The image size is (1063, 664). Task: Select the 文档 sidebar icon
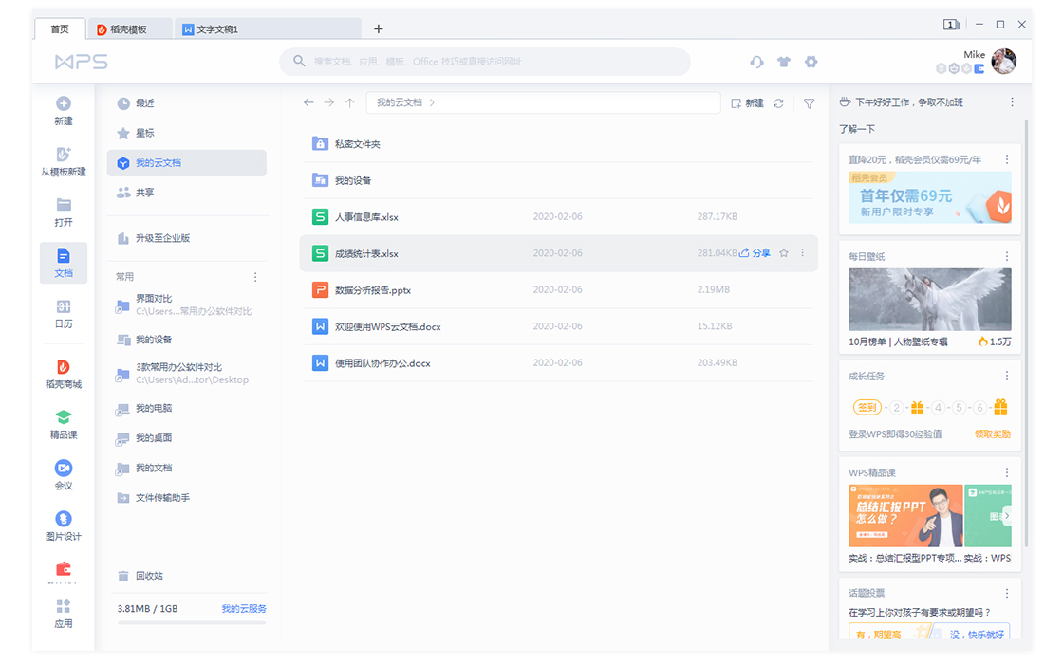pyautogui.click(x=63, y=255)
